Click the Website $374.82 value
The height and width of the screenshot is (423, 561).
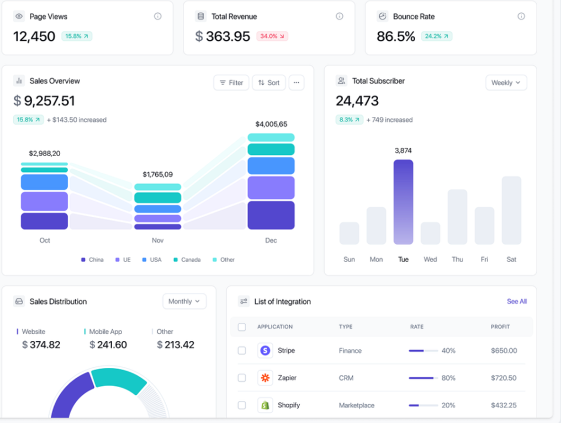[x=41, y=345]
